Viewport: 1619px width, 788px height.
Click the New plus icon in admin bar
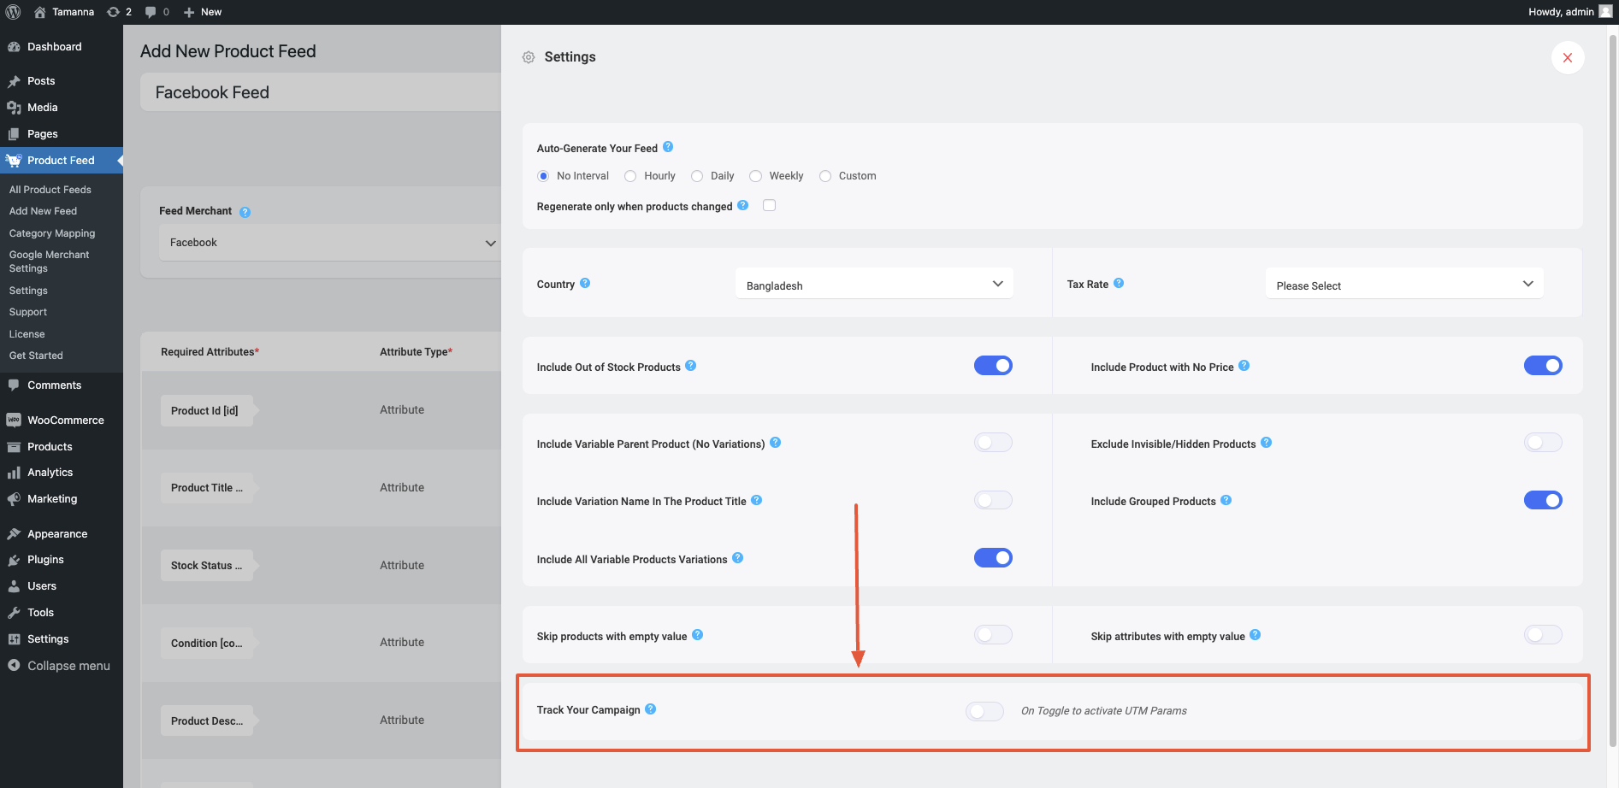tap(189, 12)
